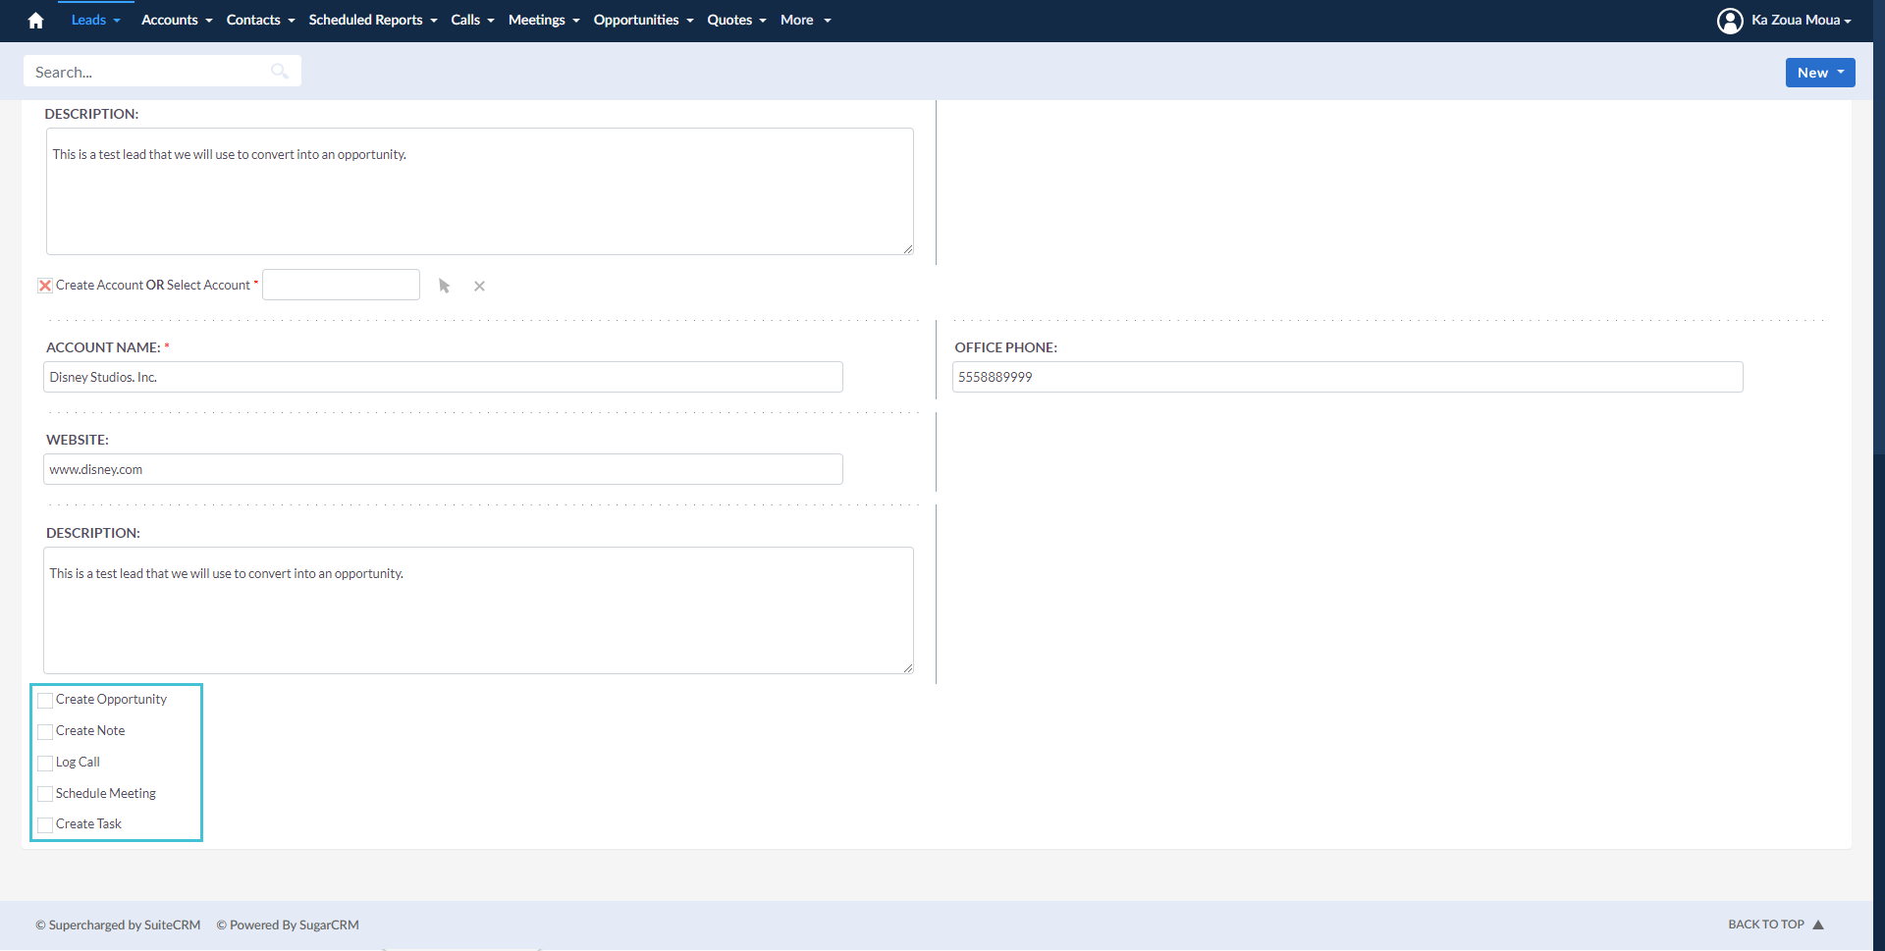
Task: Click the user avatar icon
Action: [x=1730, y=21]
